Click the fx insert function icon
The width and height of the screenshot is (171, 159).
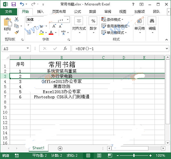pyautogui.click(x=65, y=49)
